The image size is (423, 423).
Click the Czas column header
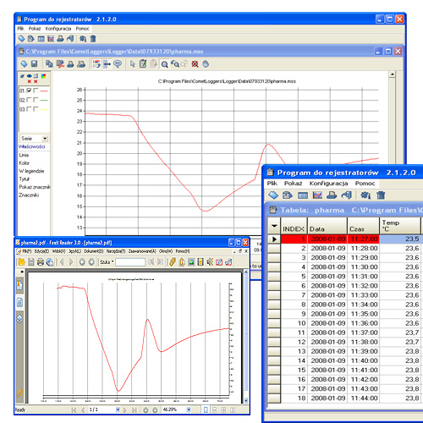[363, 226]
